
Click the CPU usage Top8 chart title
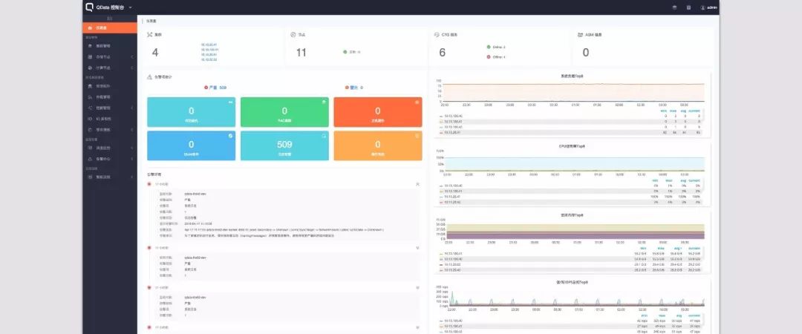tap(572, 145)
